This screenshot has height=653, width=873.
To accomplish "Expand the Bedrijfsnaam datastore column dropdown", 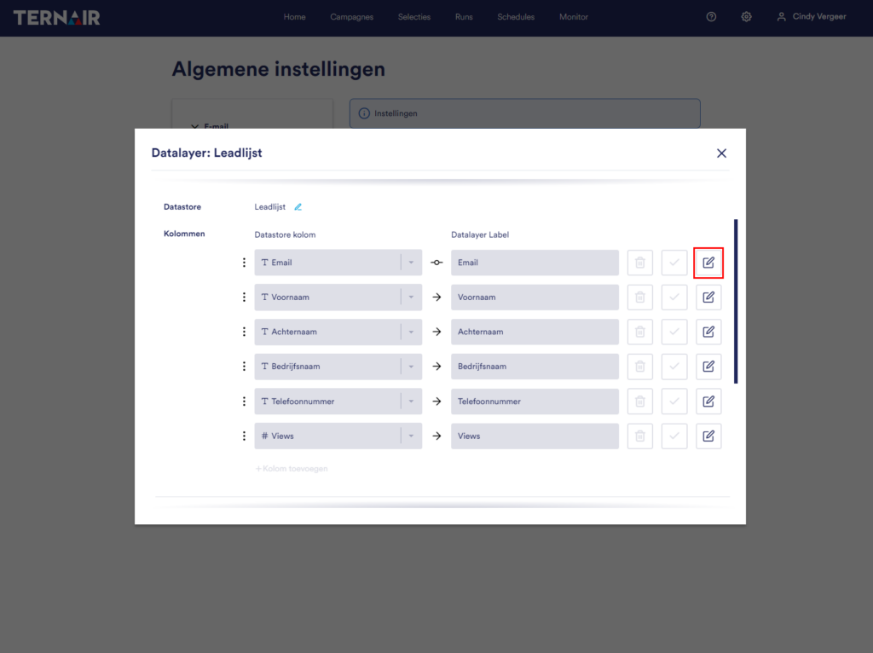I will (x=411, y=367).
